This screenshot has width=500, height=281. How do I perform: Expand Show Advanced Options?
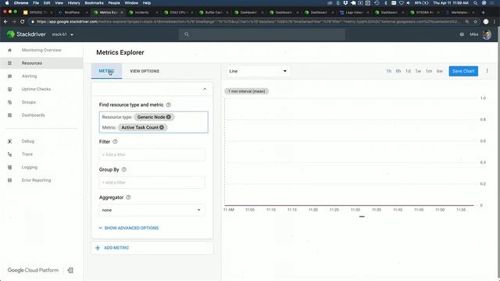click(x=128, y=228)
